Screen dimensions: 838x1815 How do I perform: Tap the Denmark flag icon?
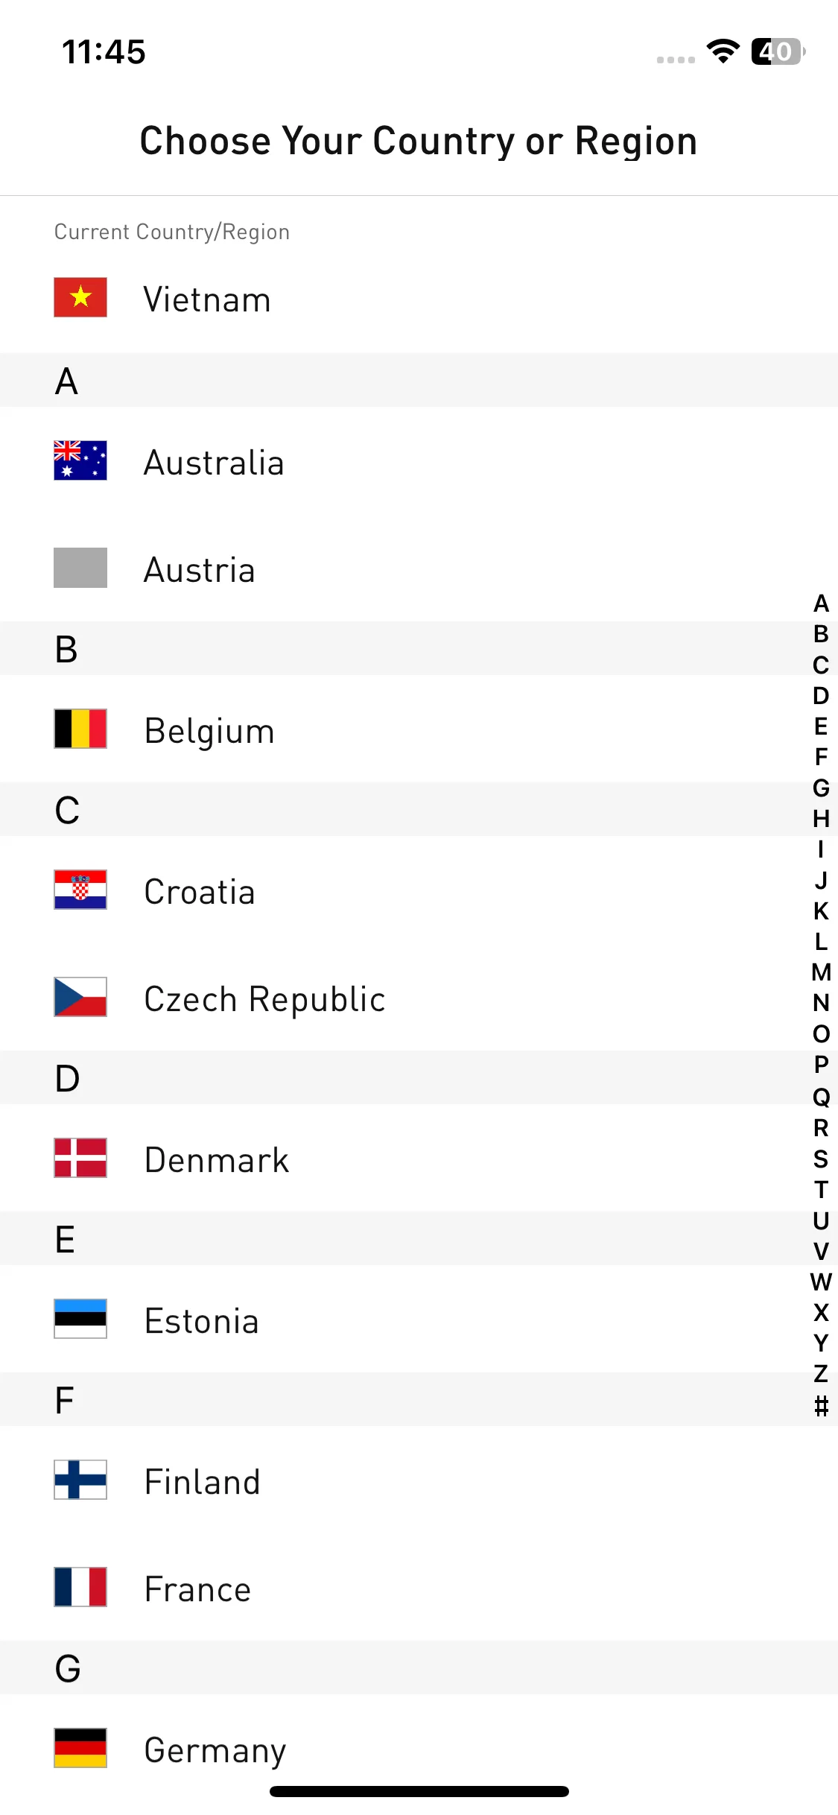pos(80,1158)
